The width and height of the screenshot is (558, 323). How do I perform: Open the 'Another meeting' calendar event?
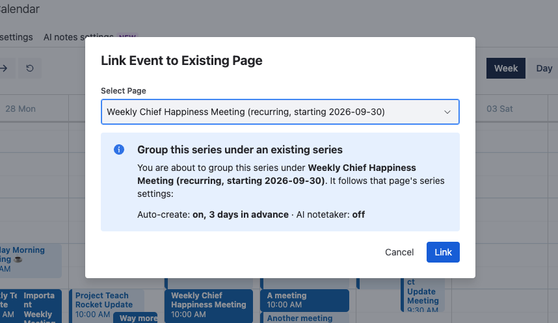304,318
